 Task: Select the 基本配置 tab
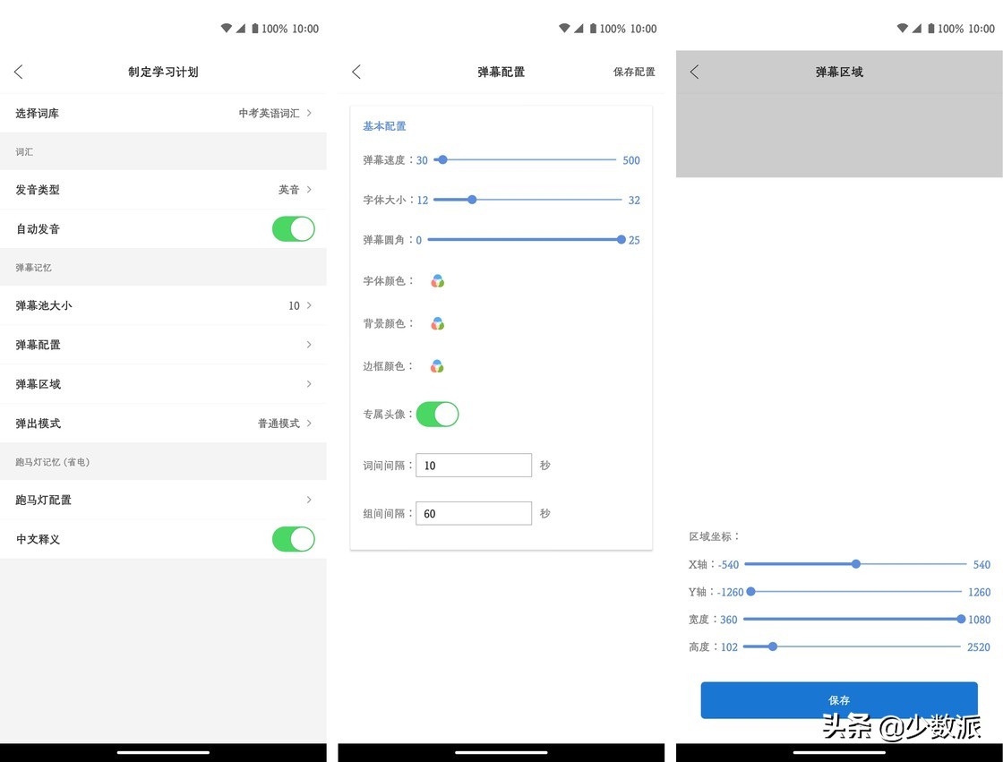tap(384, 125)
